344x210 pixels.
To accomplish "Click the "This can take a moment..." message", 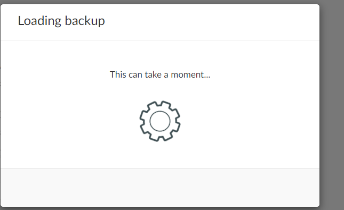I will (160, 74).
